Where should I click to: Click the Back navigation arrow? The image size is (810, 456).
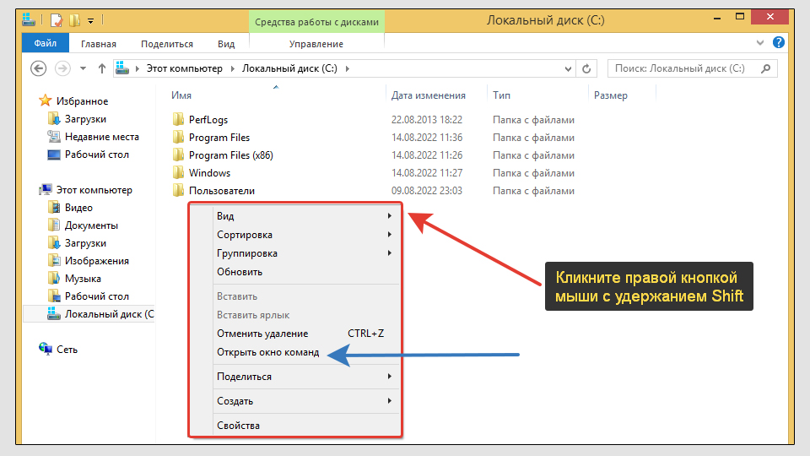pos(38,68)
